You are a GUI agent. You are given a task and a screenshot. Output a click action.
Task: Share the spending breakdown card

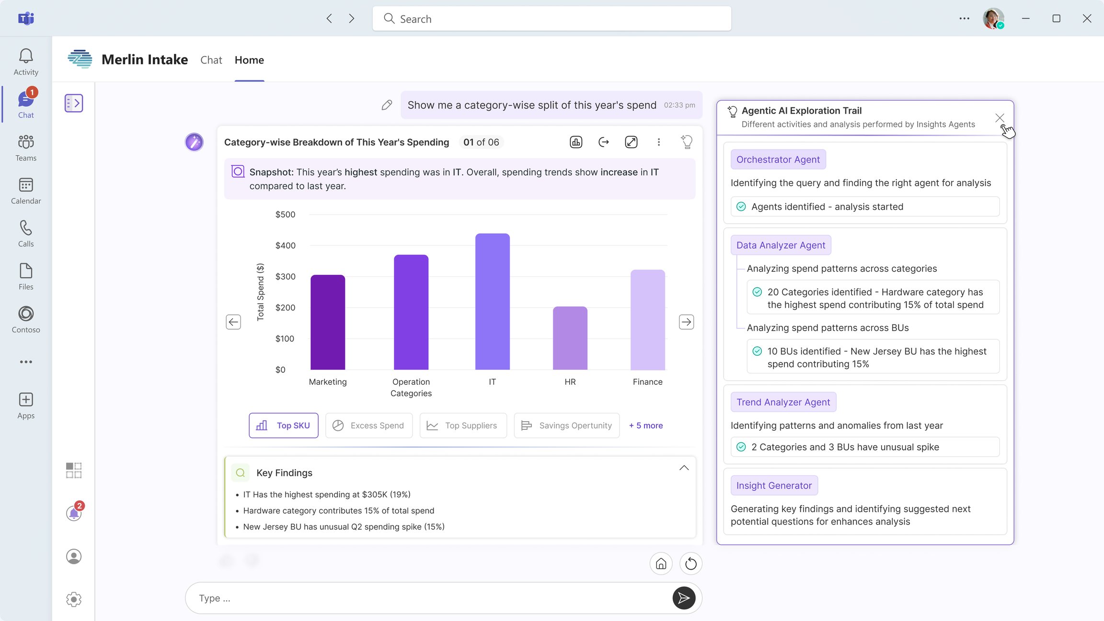604,142
